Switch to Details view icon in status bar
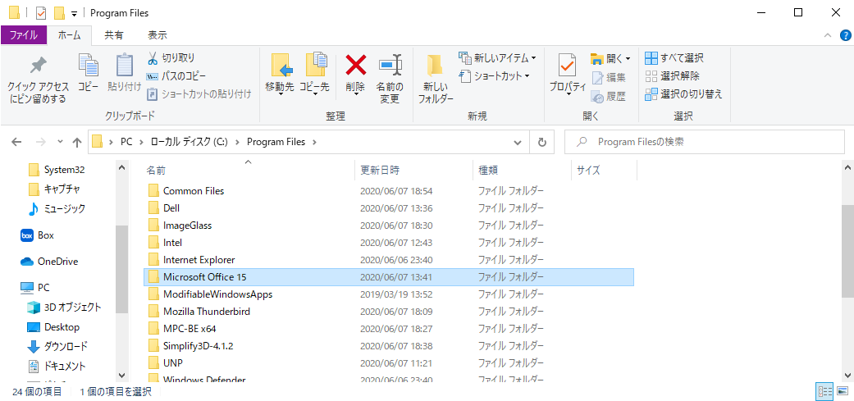This screenshot has width=854, height=401. point(824,391)
